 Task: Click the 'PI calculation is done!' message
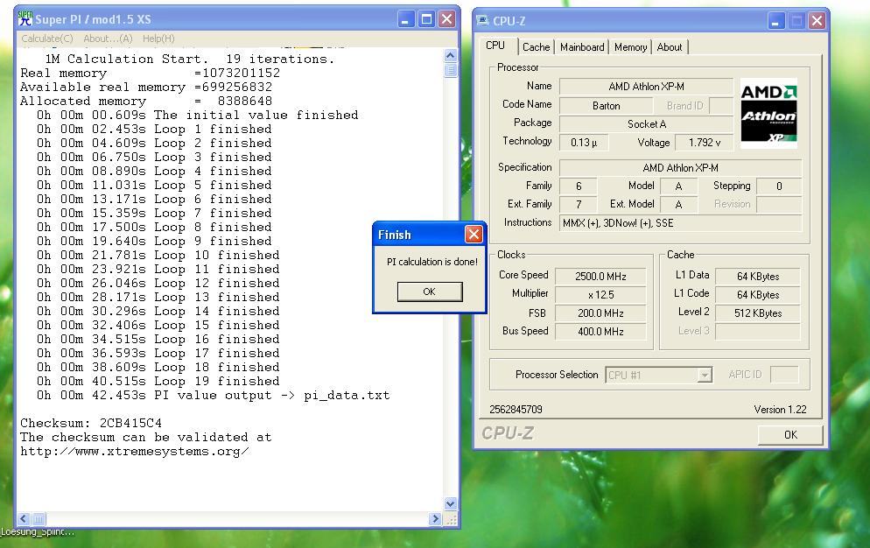432,262
